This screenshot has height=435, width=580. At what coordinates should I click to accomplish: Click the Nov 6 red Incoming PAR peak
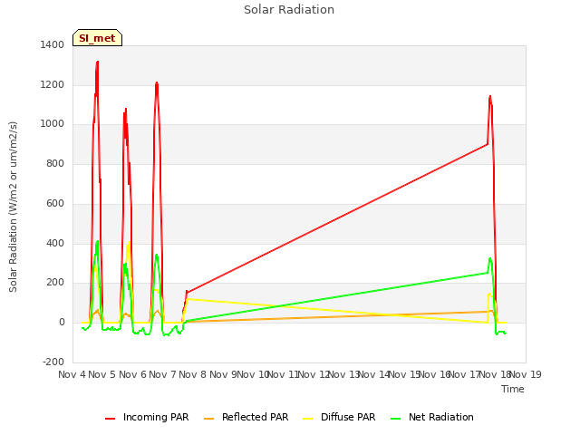click(x=157, y=83)
